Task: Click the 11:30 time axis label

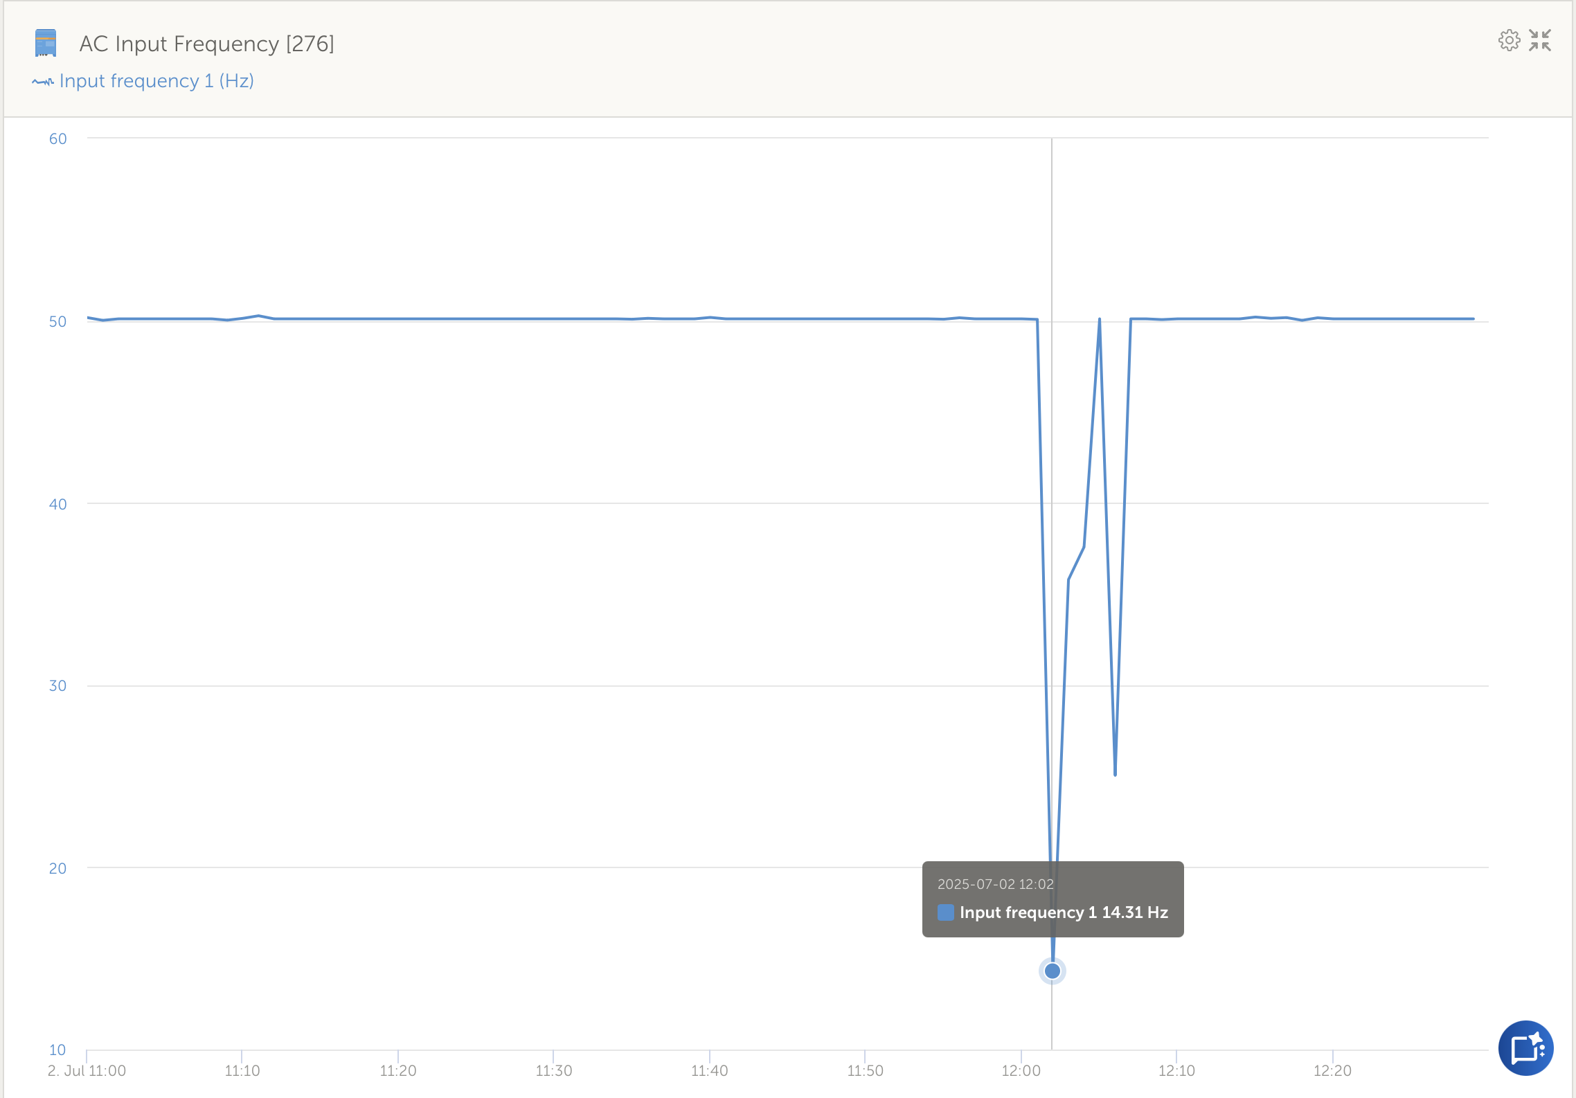Action: click(553, 1071)
